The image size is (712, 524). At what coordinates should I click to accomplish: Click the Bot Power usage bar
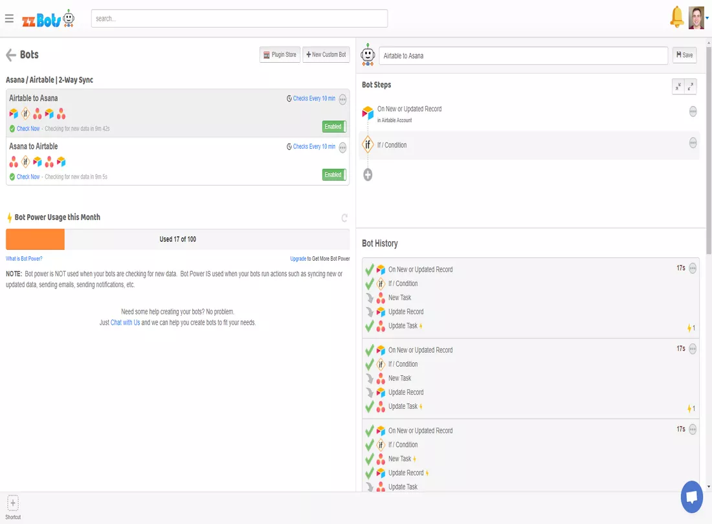tap(177, 239)
